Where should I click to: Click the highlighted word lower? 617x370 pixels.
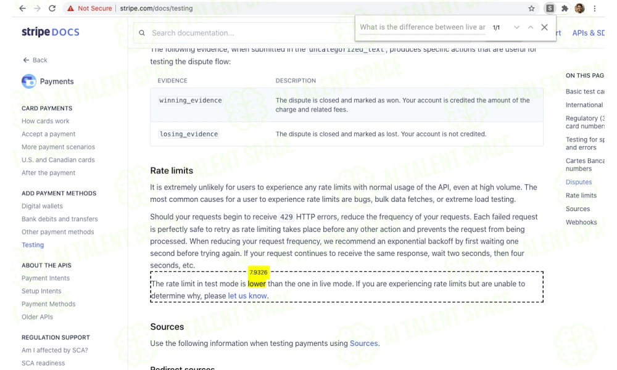point(257,284)
